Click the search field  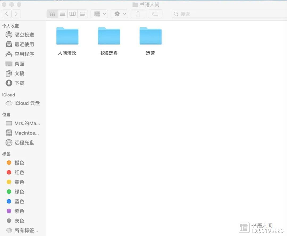(x=229, y=14)
